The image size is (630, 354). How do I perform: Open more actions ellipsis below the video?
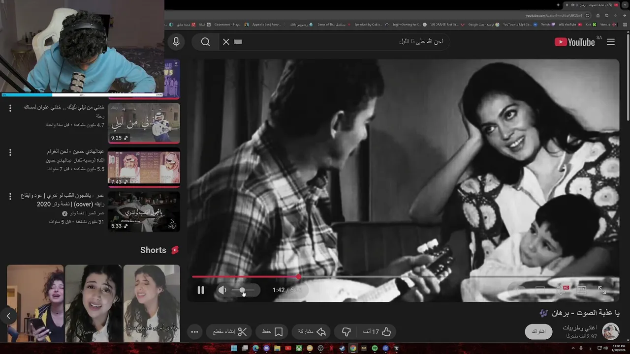pos(194,332)
